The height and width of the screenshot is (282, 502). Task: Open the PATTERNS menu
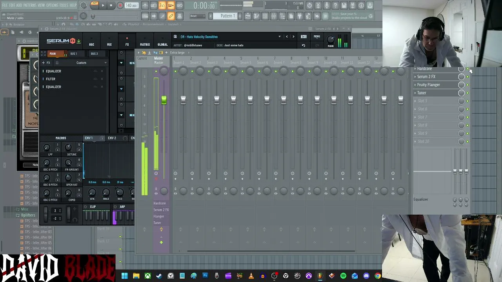click(x=30, y=5)
